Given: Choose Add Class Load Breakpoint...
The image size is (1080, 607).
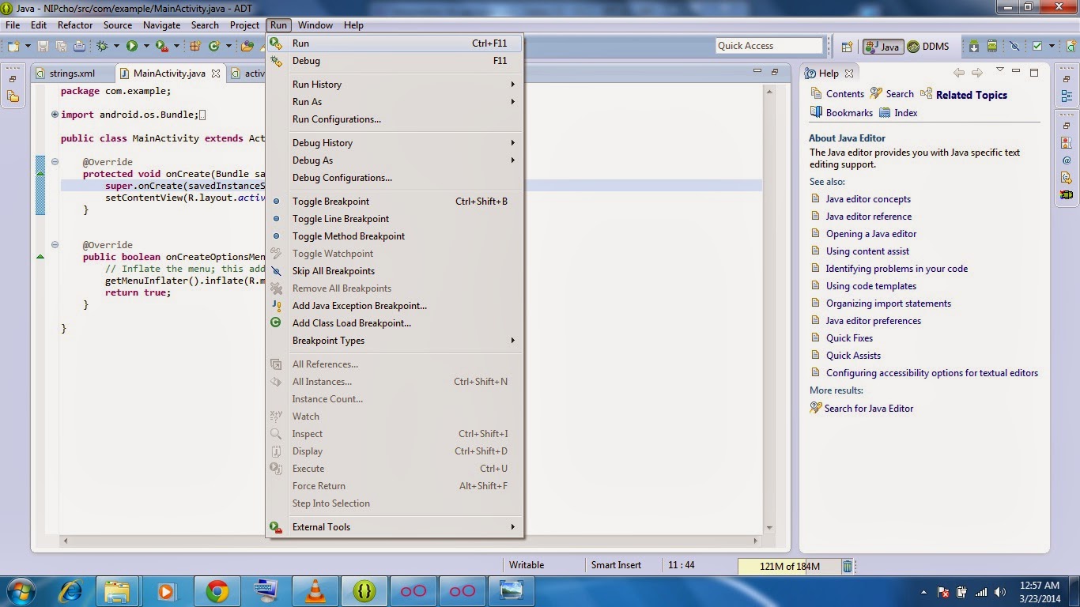Looking at the screenshot, I should (x=395, y=323).
